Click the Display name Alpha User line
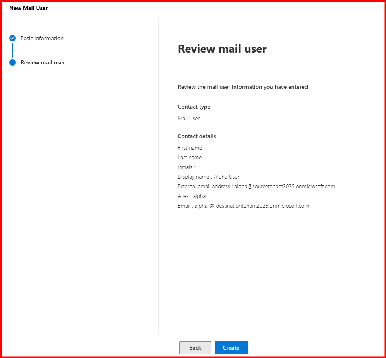This screenshot has width=386, height=358. pyautogui.click(x=208, y=177)
